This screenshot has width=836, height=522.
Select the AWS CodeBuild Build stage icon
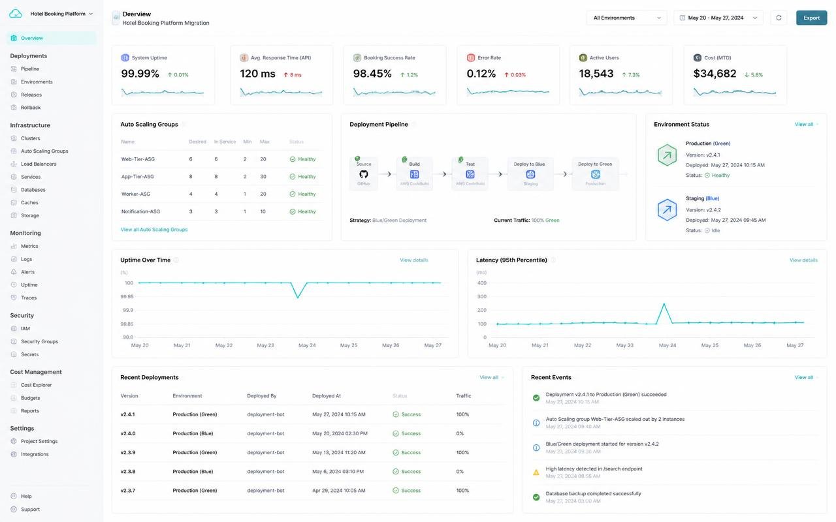pos(414,174)
